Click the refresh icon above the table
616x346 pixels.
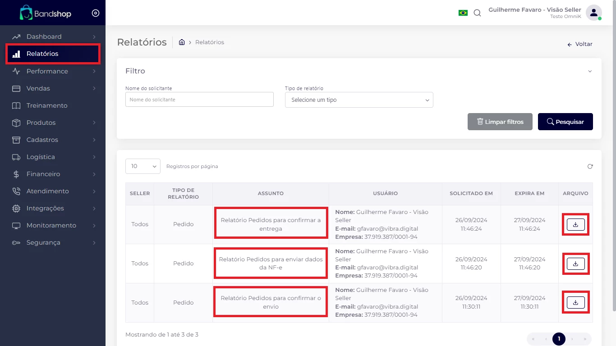[x=590, y=167]
